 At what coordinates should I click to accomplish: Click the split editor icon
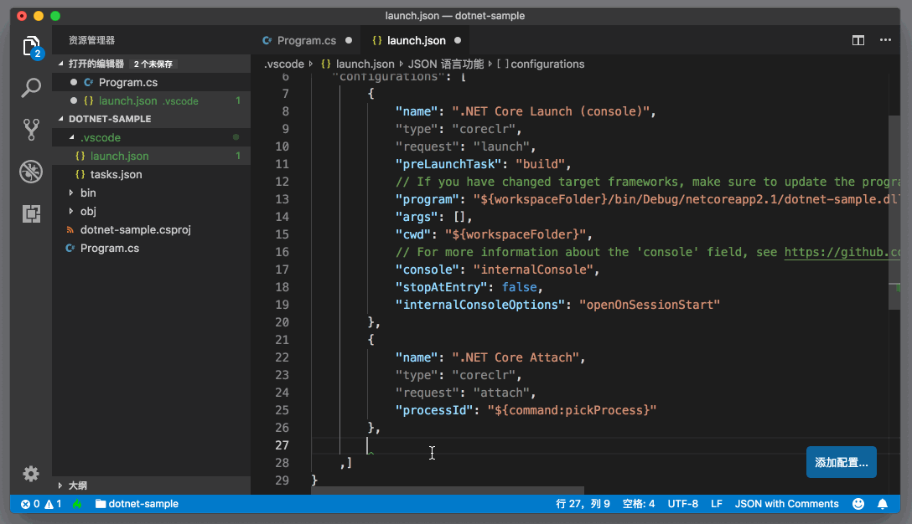point(858,40)
